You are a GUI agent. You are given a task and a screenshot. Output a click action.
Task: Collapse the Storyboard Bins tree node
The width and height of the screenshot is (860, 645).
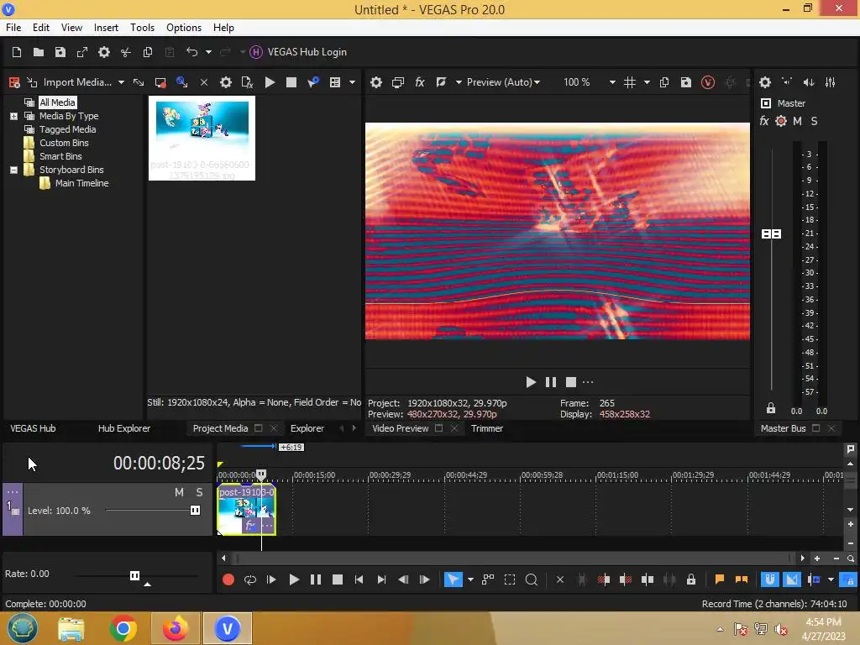pos(13,170)
